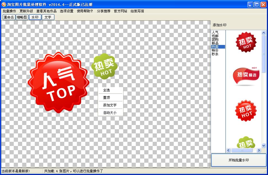
Task: Maximize the application window
Action: [x=257, y=4]
